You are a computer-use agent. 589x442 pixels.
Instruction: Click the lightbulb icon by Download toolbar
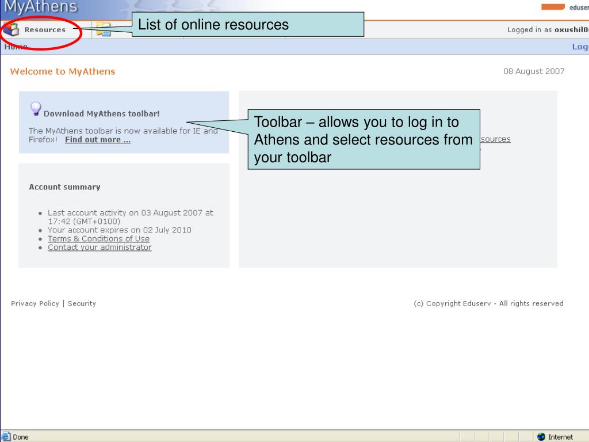click(x=36, y=109)
